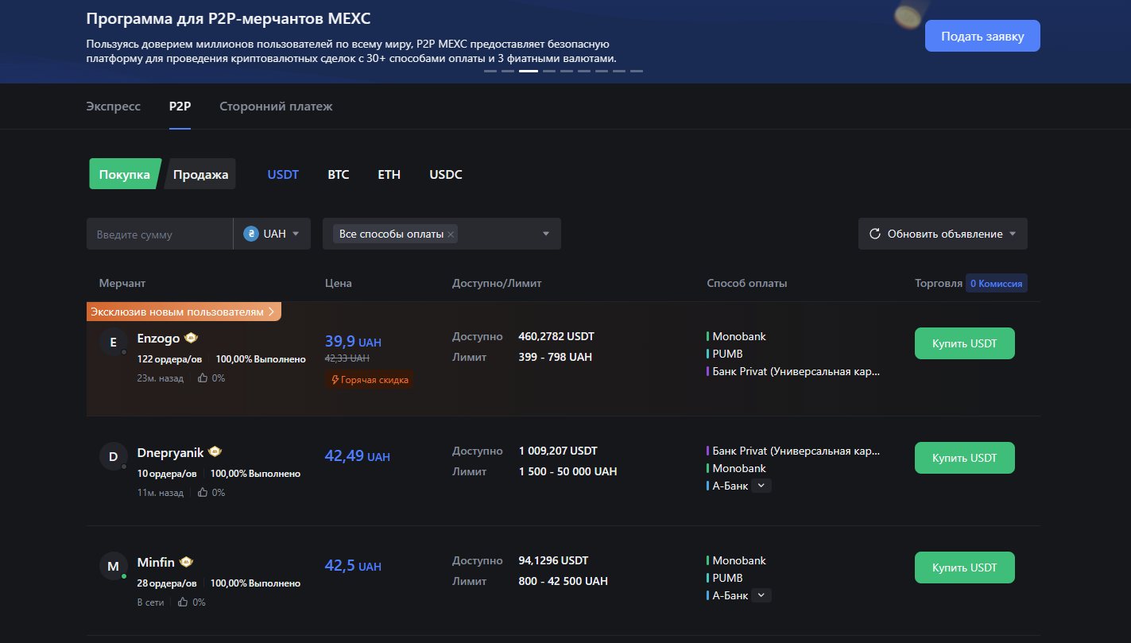Screen dimensions: 1131x643
Task: Open the Эксклюзив новым пользователям banner arrow
Action: (271, 312)
